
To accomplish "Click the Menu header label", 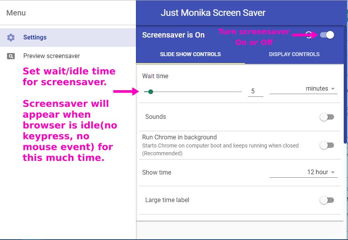I will 16,13.
